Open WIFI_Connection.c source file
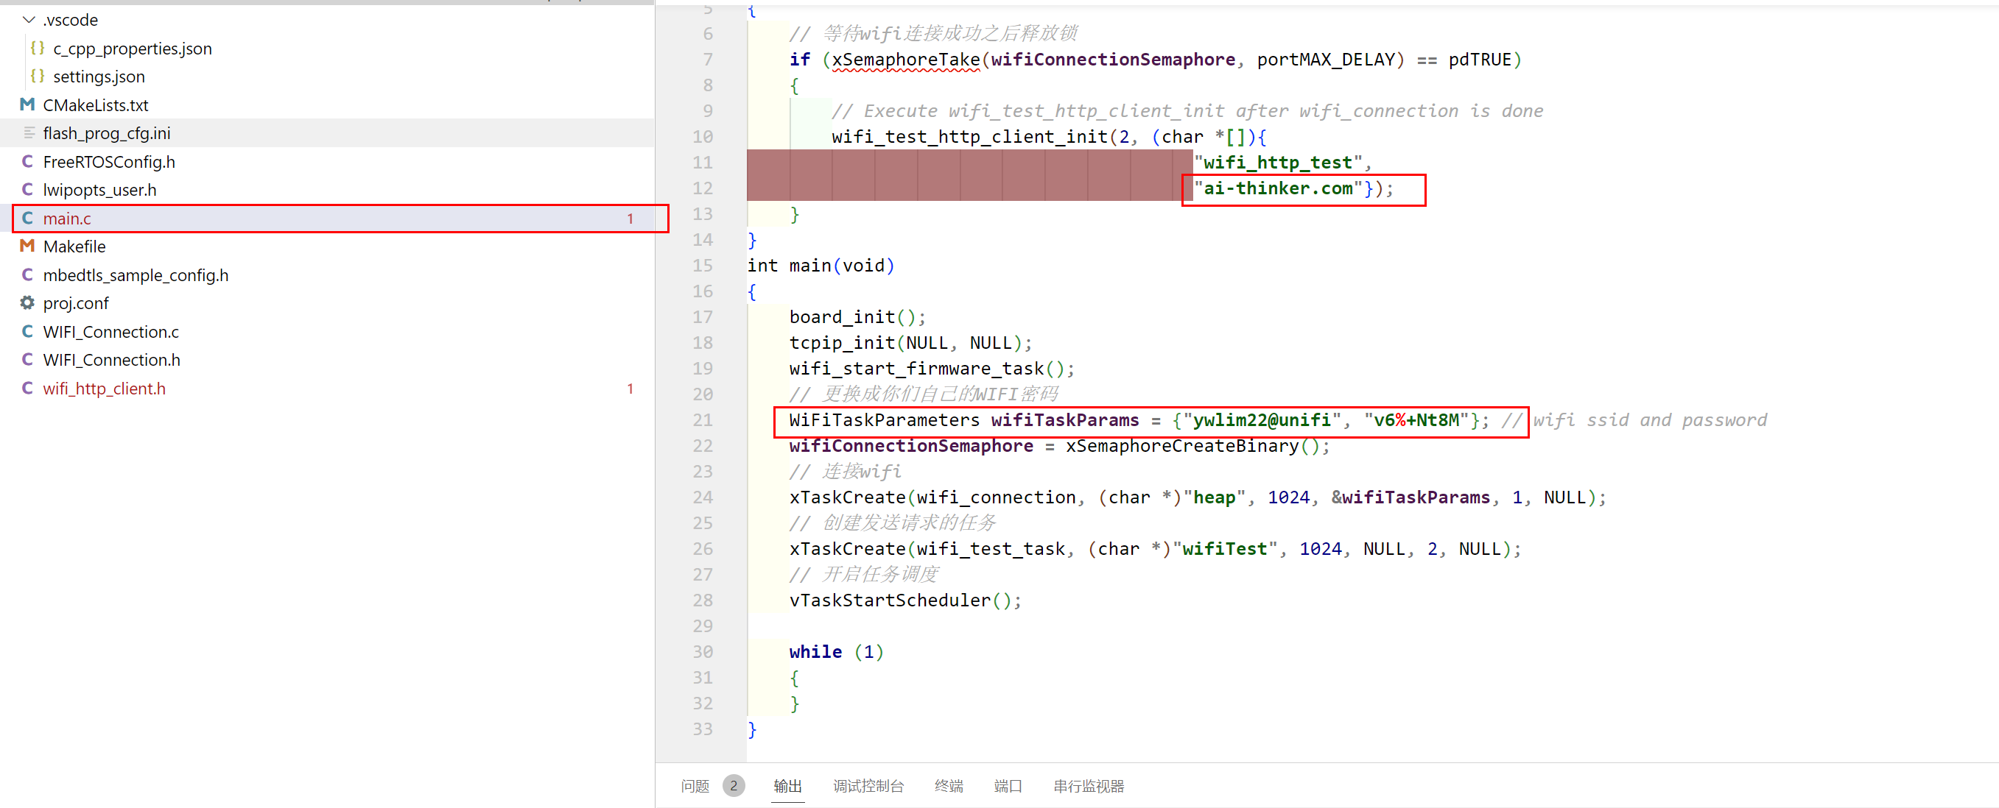 [x=111, y=331]
